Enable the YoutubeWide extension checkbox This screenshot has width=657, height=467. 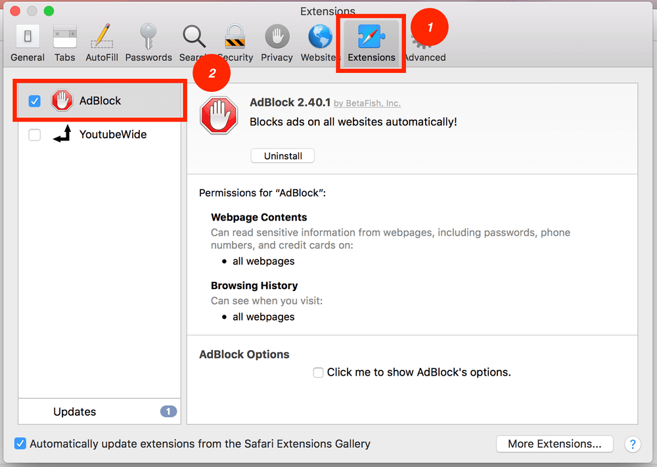coord(35,135)
